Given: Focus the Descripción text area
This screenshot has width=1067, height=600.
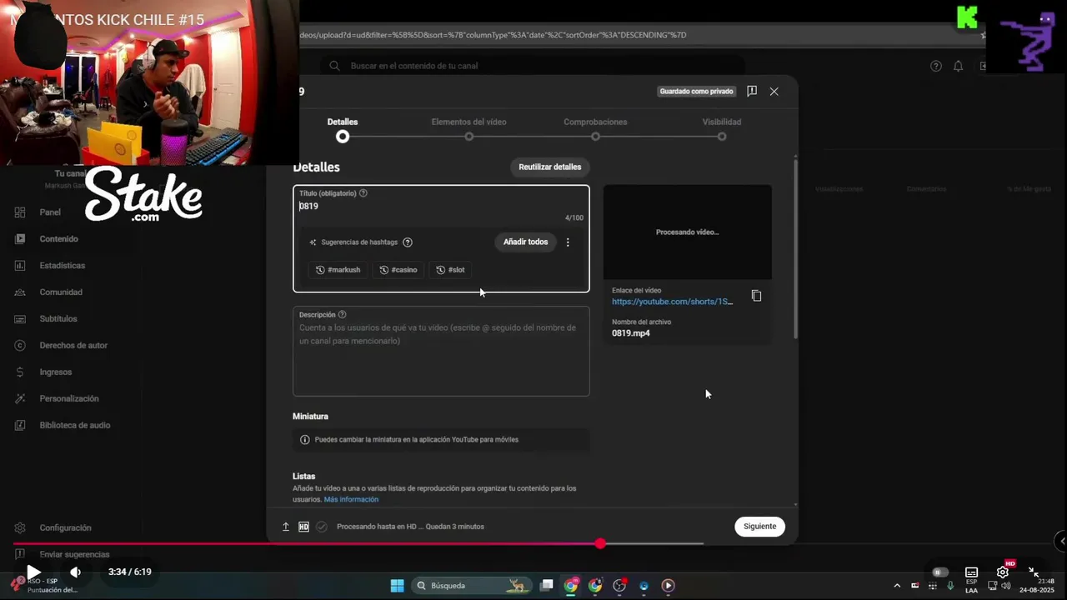Looking at the screenshot, I should coord(441,351).
